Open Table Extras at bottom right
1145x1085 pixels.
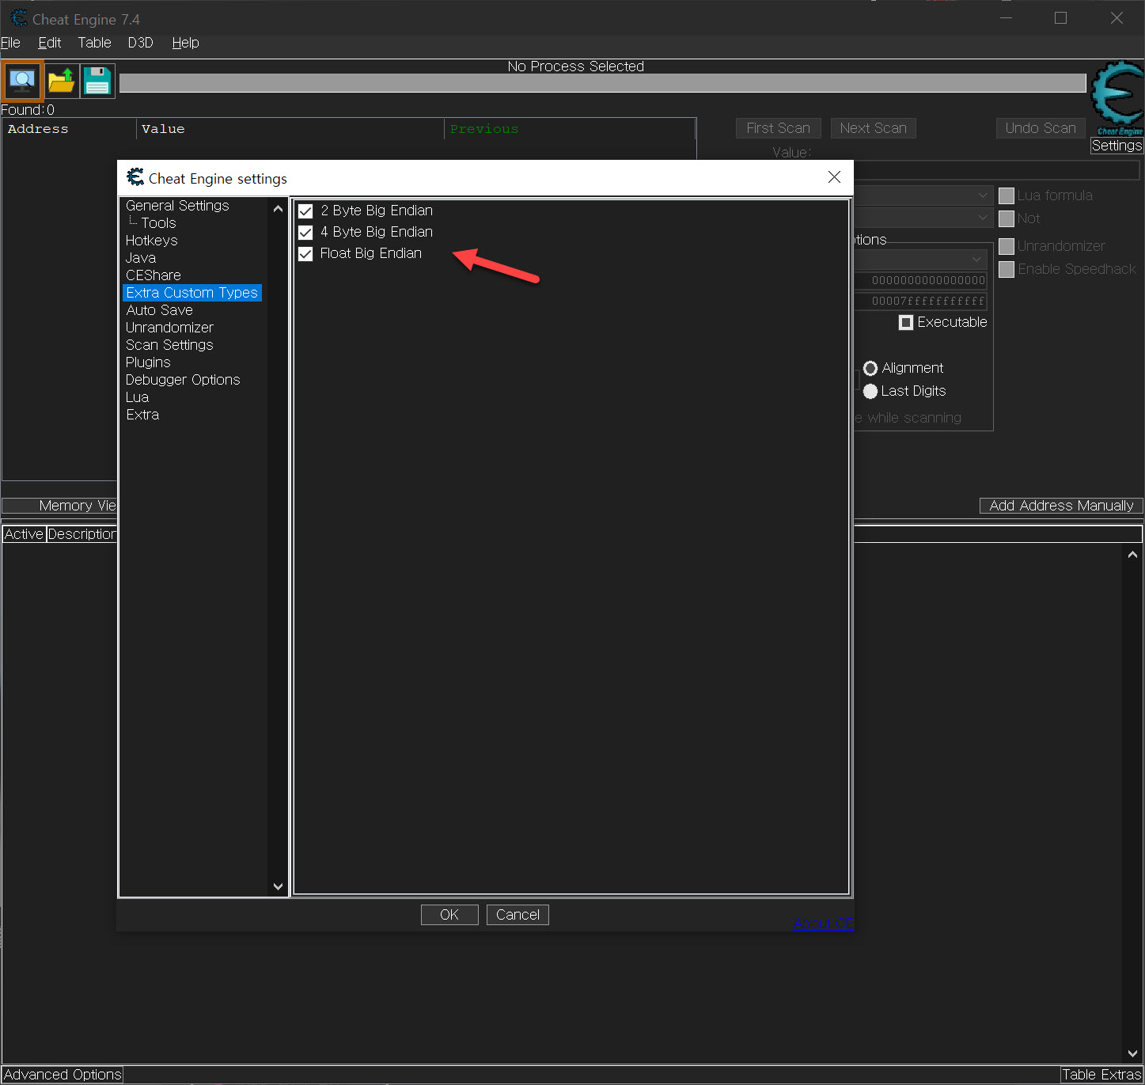point(1101,1075)
